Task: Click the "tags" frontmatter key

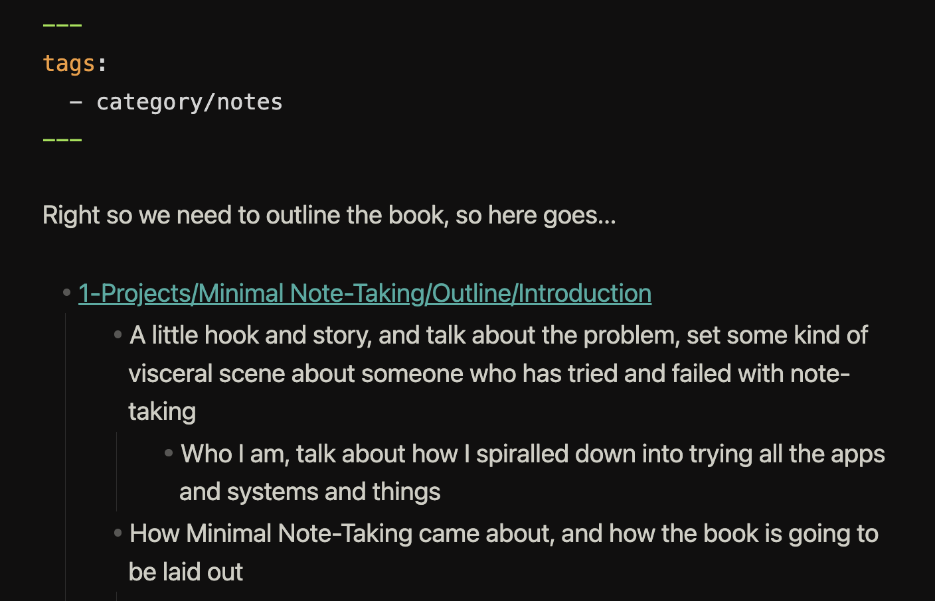Action: click(69, 64)
